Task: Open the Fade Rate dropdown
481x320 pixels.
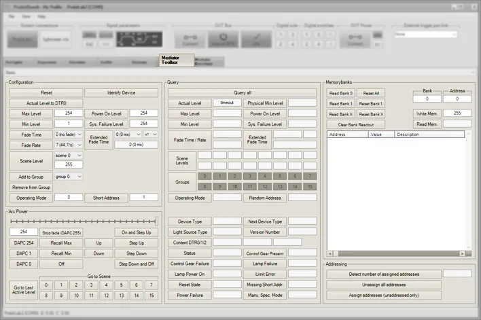Action: tap(69, 145)
